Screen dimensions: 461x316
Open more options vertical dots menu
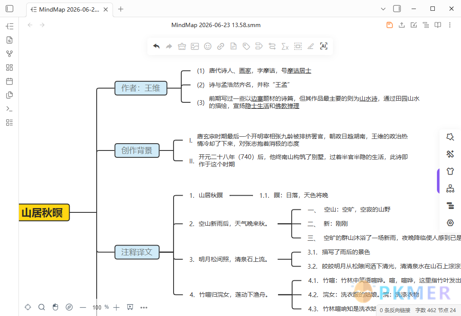point(450,25)
